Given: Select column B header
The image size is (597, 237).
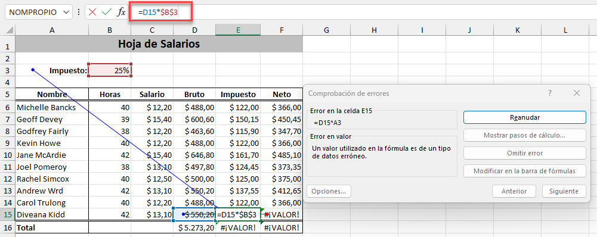Looking at the screenshot, I should [110, 30].
